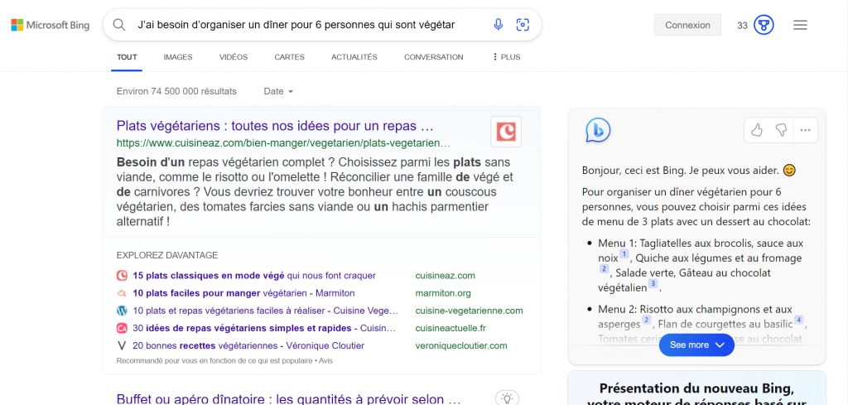
Task: Click cuisineaz site logo thumbnail
Action: [x=505, y=132]
